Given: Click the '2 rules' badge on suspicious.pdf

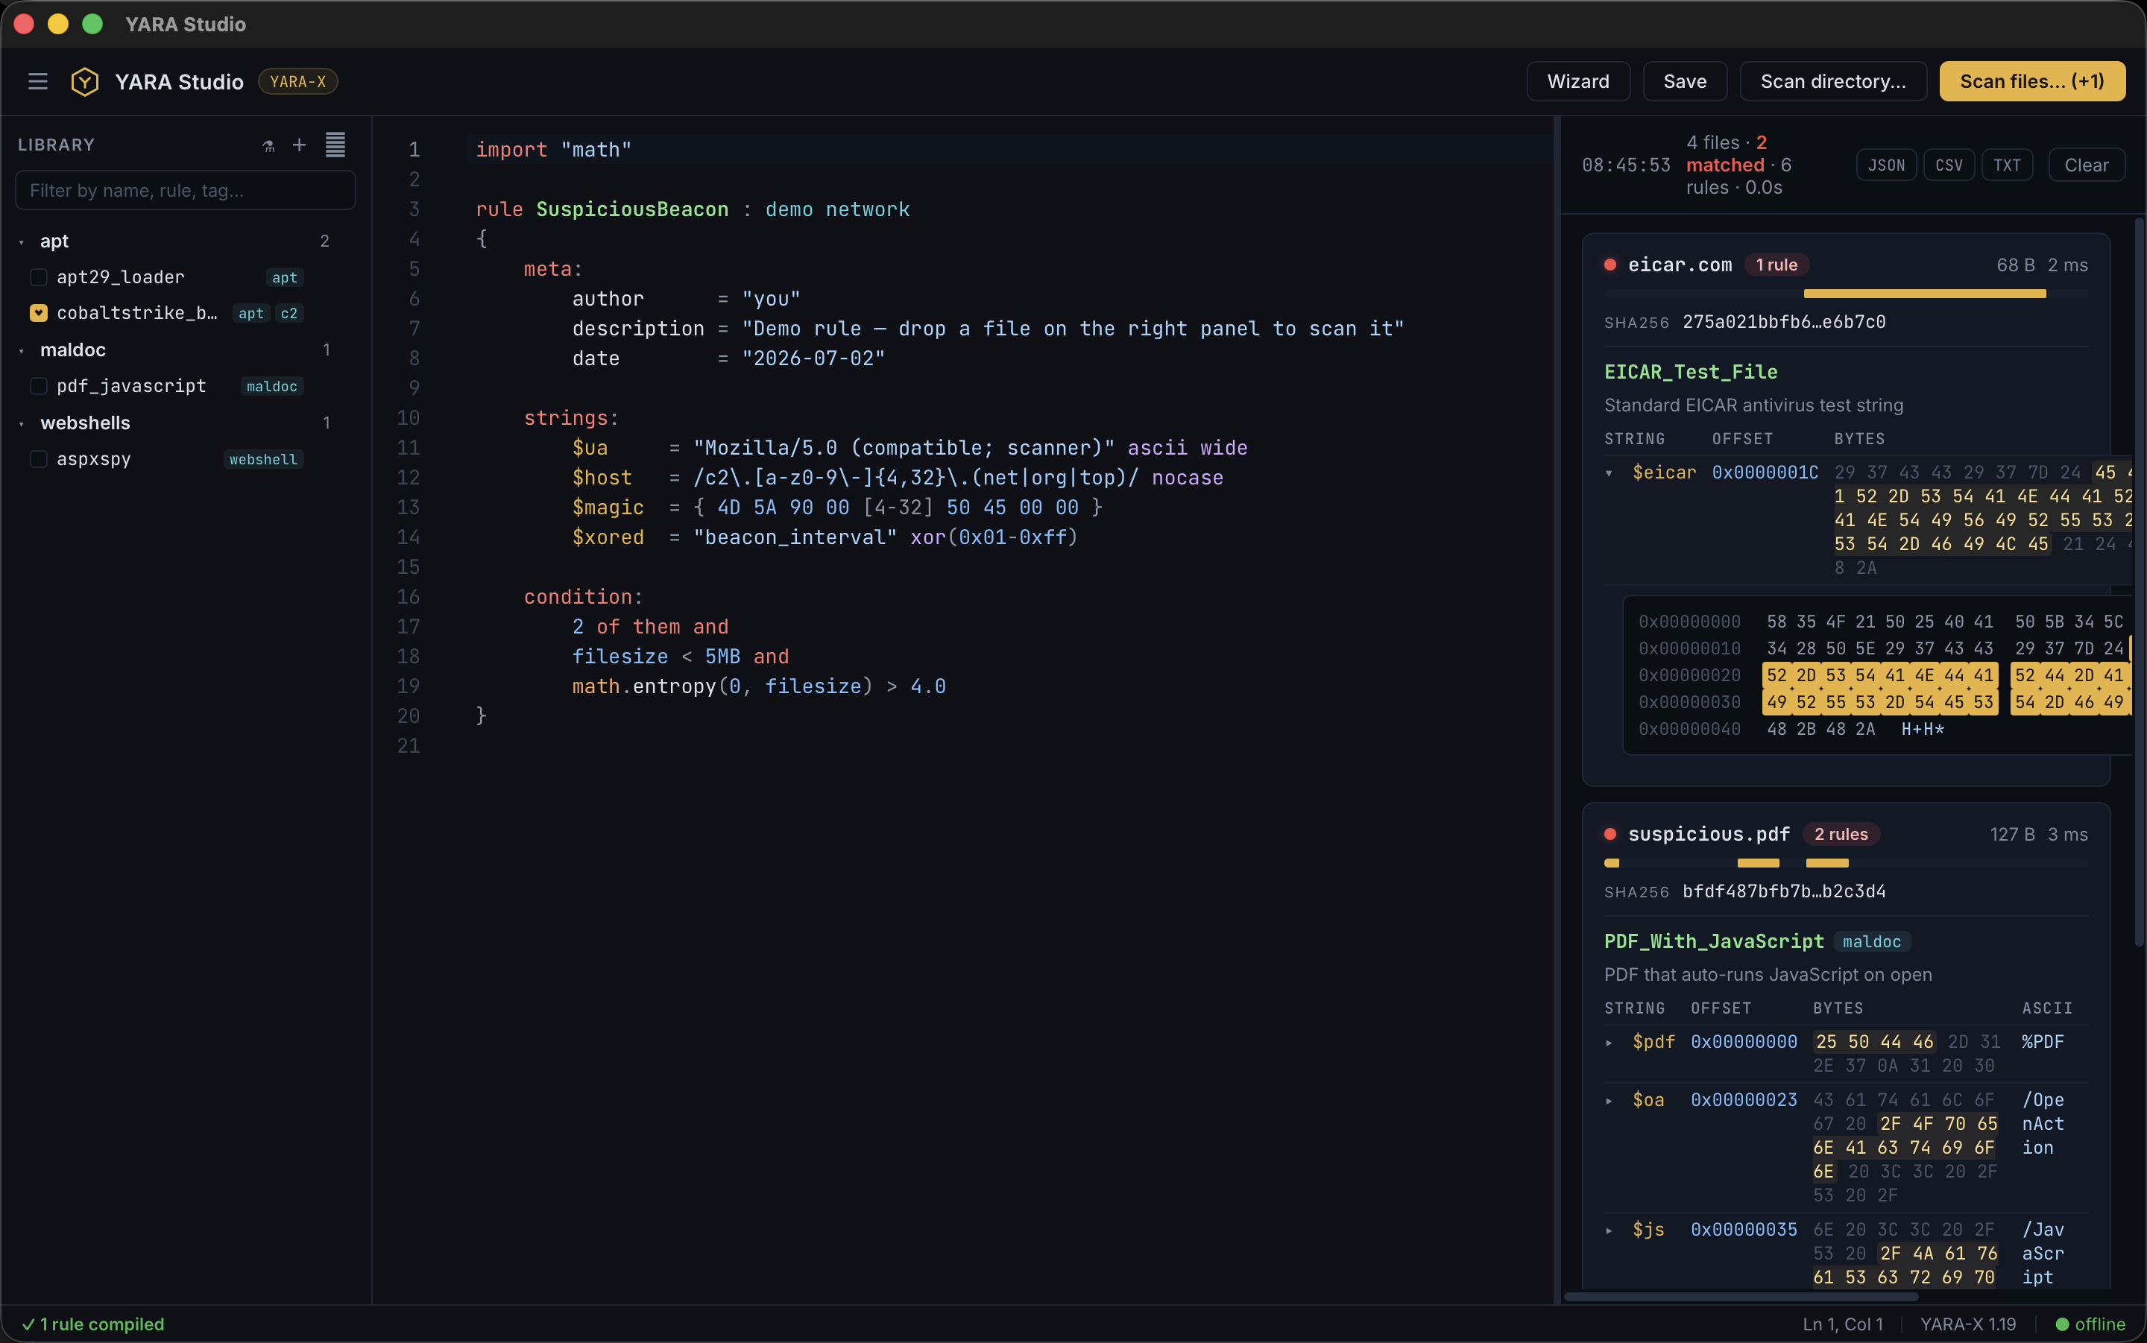Looking at the screenshot, I should [x=1841, y=834].
